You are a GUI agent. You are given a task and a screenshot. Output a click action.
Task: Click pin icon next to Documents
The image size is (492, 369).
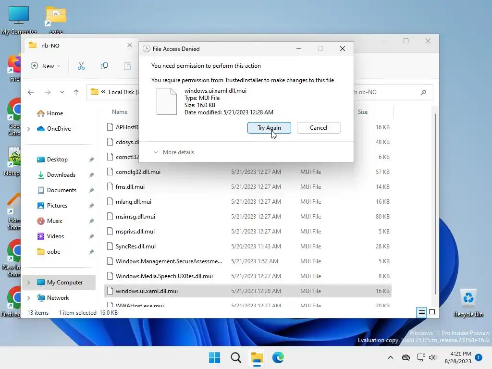91,190
